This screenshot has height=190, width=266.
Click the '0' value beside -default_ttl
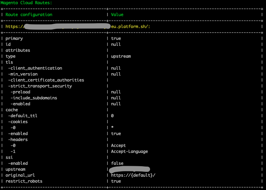click(112, 116)
